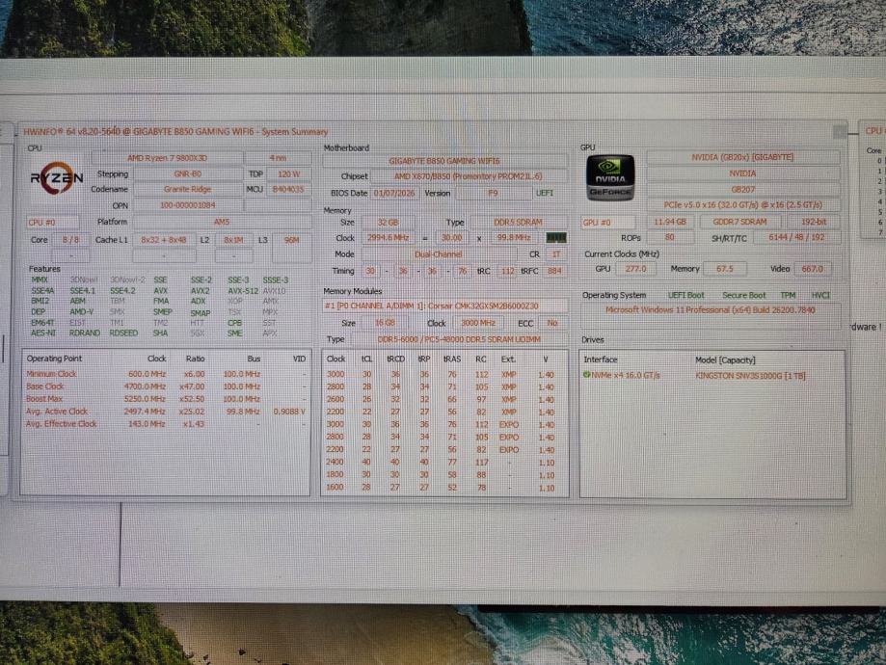Click the Secure Boot indicator
Image resolution: width=886 pixels, height=665 pixels.
click(743, 295)
